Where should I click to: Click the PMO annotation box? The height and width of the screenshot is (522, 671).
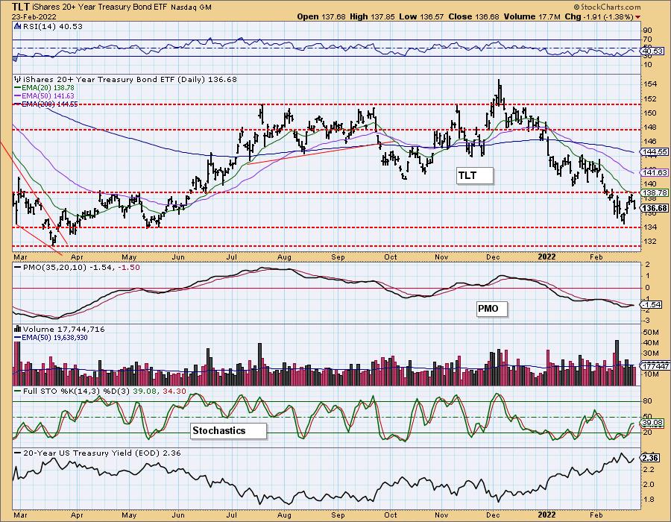coord(492,309)
